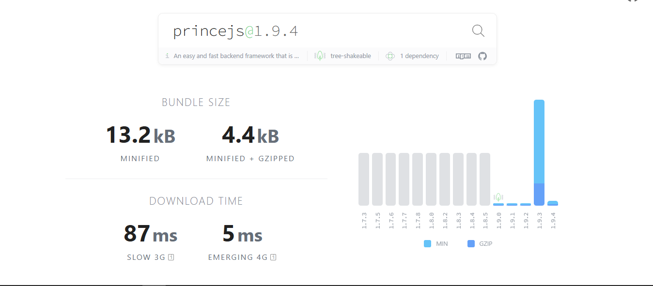This screenshot has height=286, width=653.
Task: Click the search magnifier icon
Action: (478, 30)
